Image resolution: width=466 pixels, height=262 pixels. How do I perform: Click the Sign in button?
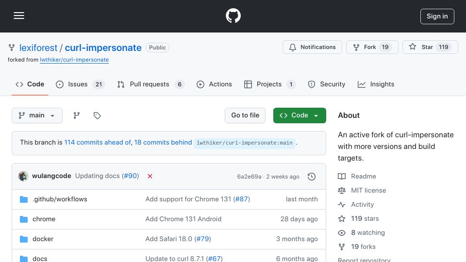437,16
